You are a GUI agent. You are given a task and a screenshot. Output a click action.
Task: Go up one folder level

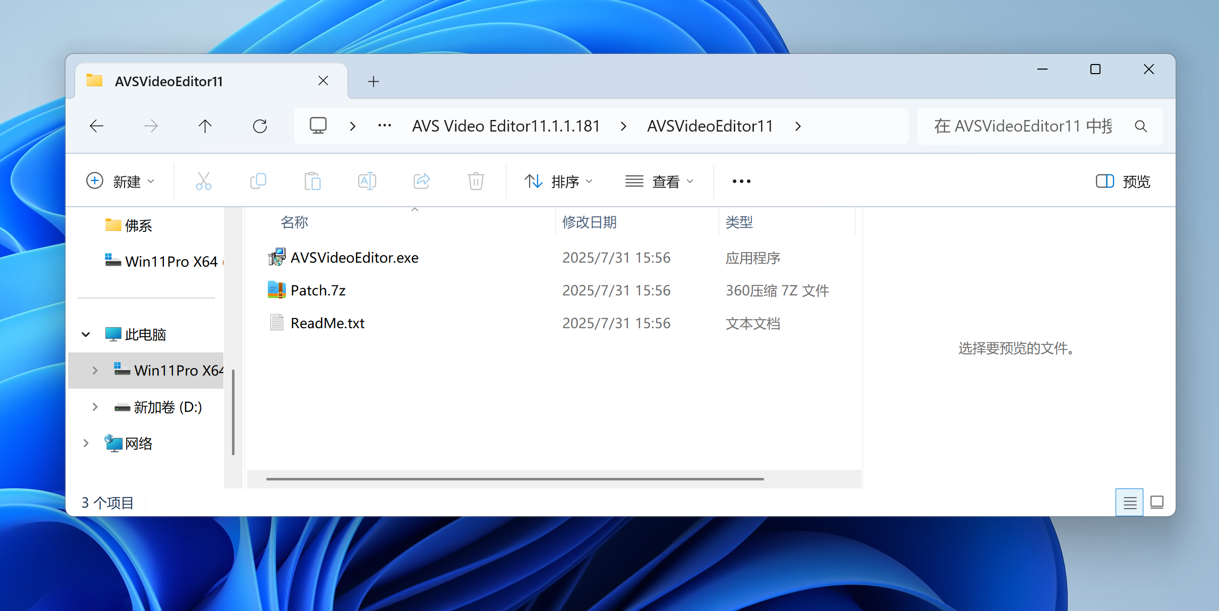click(205, 126)
